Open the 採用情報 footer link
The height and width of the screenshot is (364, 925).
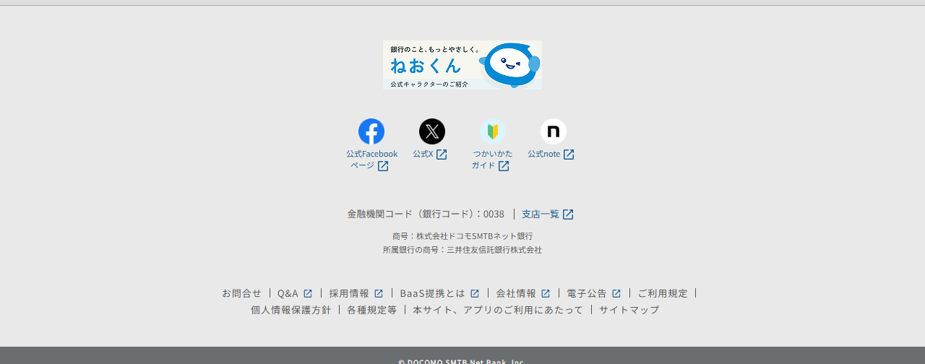[349, 293]
